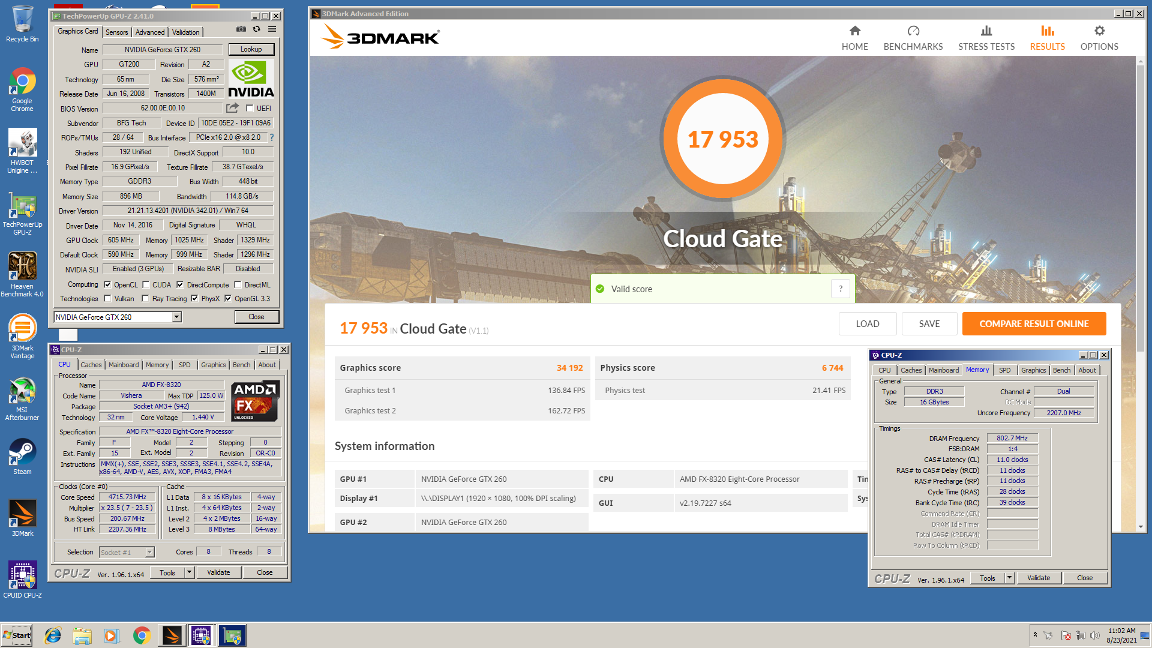Open 3DMark Stress Tests section

click(986, 38)
